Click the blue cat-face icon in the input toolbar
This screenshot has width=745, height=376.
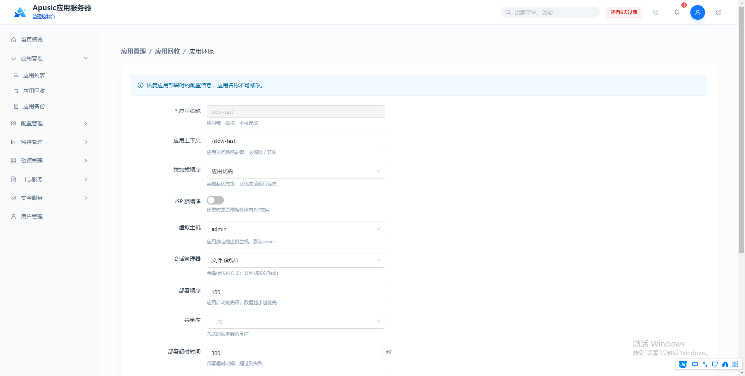683,364
